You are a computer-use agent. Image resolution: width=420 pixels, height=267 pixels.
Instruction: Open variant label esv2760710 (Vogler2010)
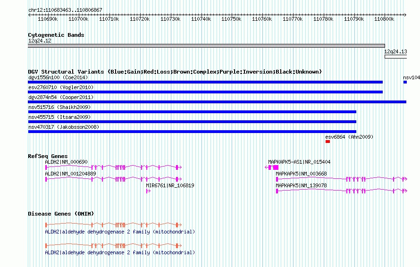pos(61,87)
